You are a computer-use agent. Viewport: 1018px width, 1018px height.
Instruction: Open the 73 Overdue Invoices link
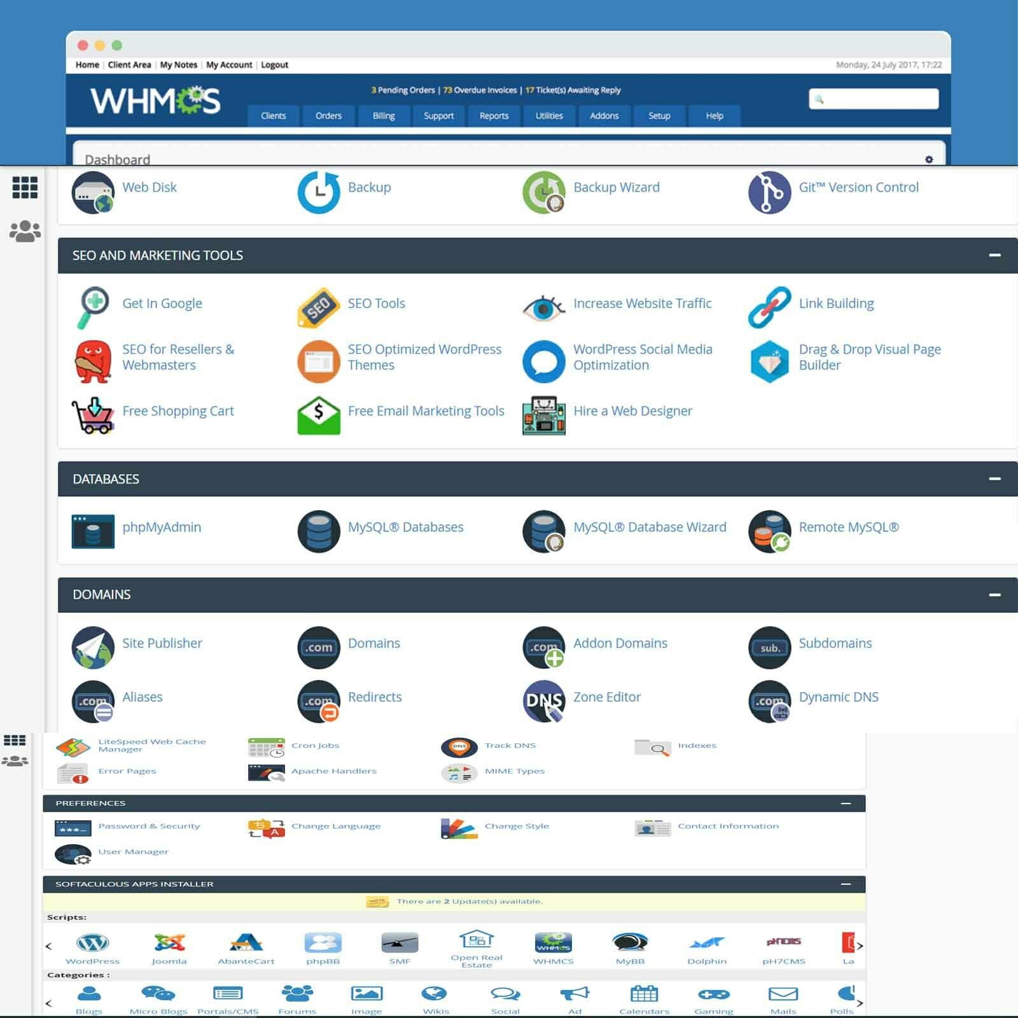point(480,90)
